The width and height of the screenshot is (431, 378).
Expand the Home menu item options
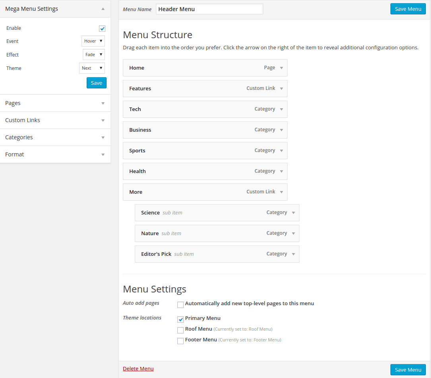282,68
